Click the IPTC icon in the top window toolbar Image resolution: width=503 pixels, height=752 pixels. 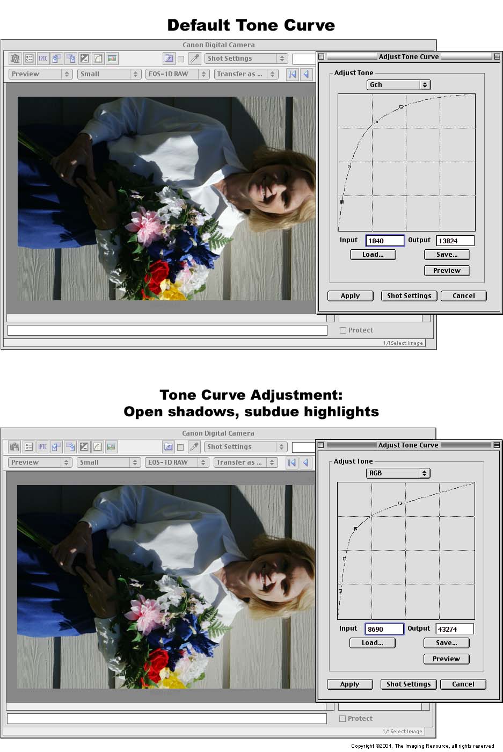coord(43,59)
